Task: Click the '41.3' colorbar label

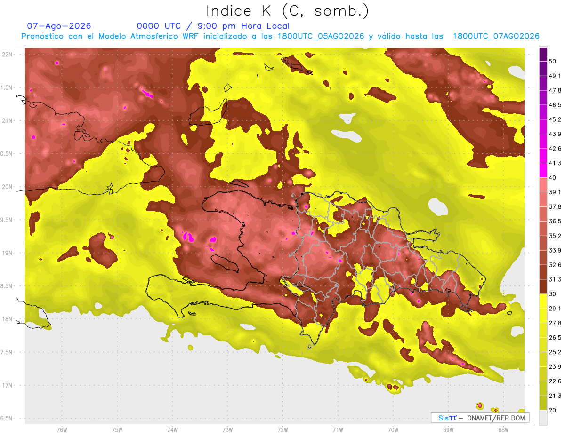Action: pos(555,163)
